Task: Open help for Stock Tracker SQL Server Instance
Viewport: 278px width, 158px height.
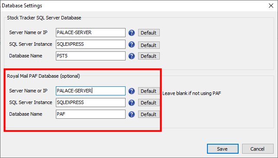Action: click(132, 44)
